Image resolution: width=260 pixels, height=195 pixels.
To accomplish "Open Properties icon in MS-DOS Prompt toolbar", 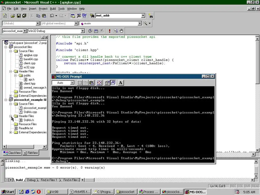I will click(107, 83).
